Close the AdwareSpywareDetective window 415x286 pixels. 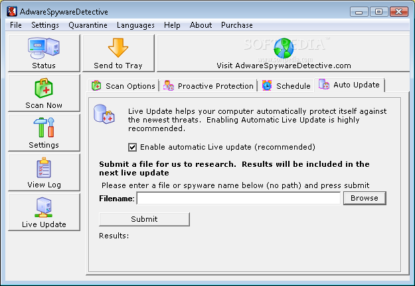(399, 12)
